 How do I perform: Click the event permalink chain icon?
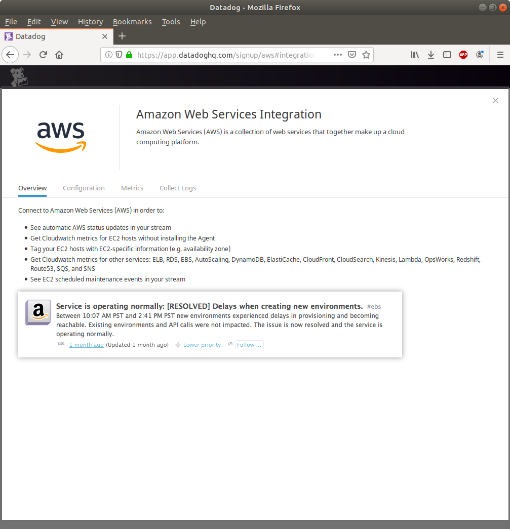(x=61, y=344)
